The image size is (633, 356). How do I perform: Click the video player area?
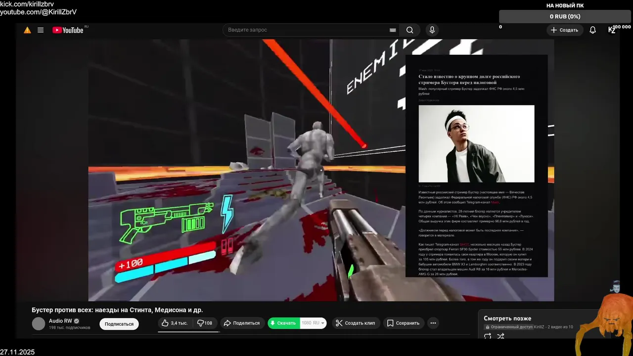[321, 170]
